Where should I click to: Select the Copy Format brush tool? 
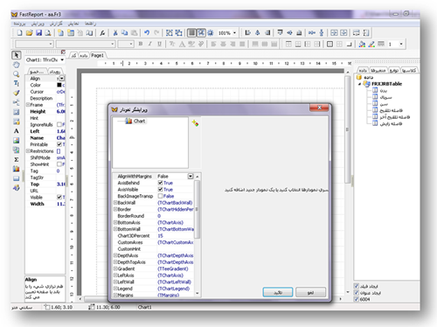click(17, 93)
